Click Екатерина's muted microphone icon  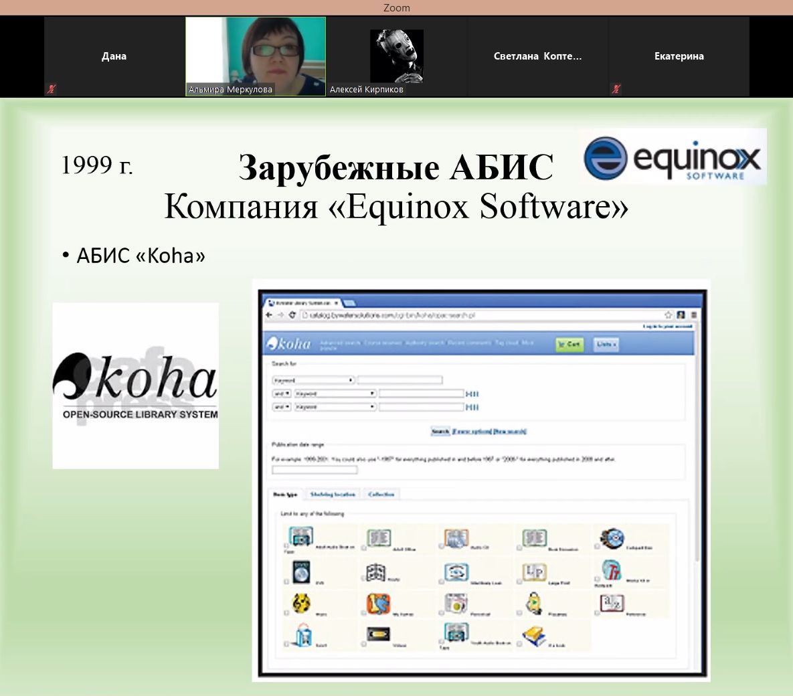pos(616,89)
